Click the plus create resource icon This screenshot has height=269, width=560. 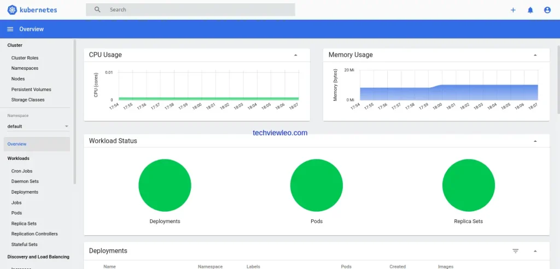coord(513,10)
